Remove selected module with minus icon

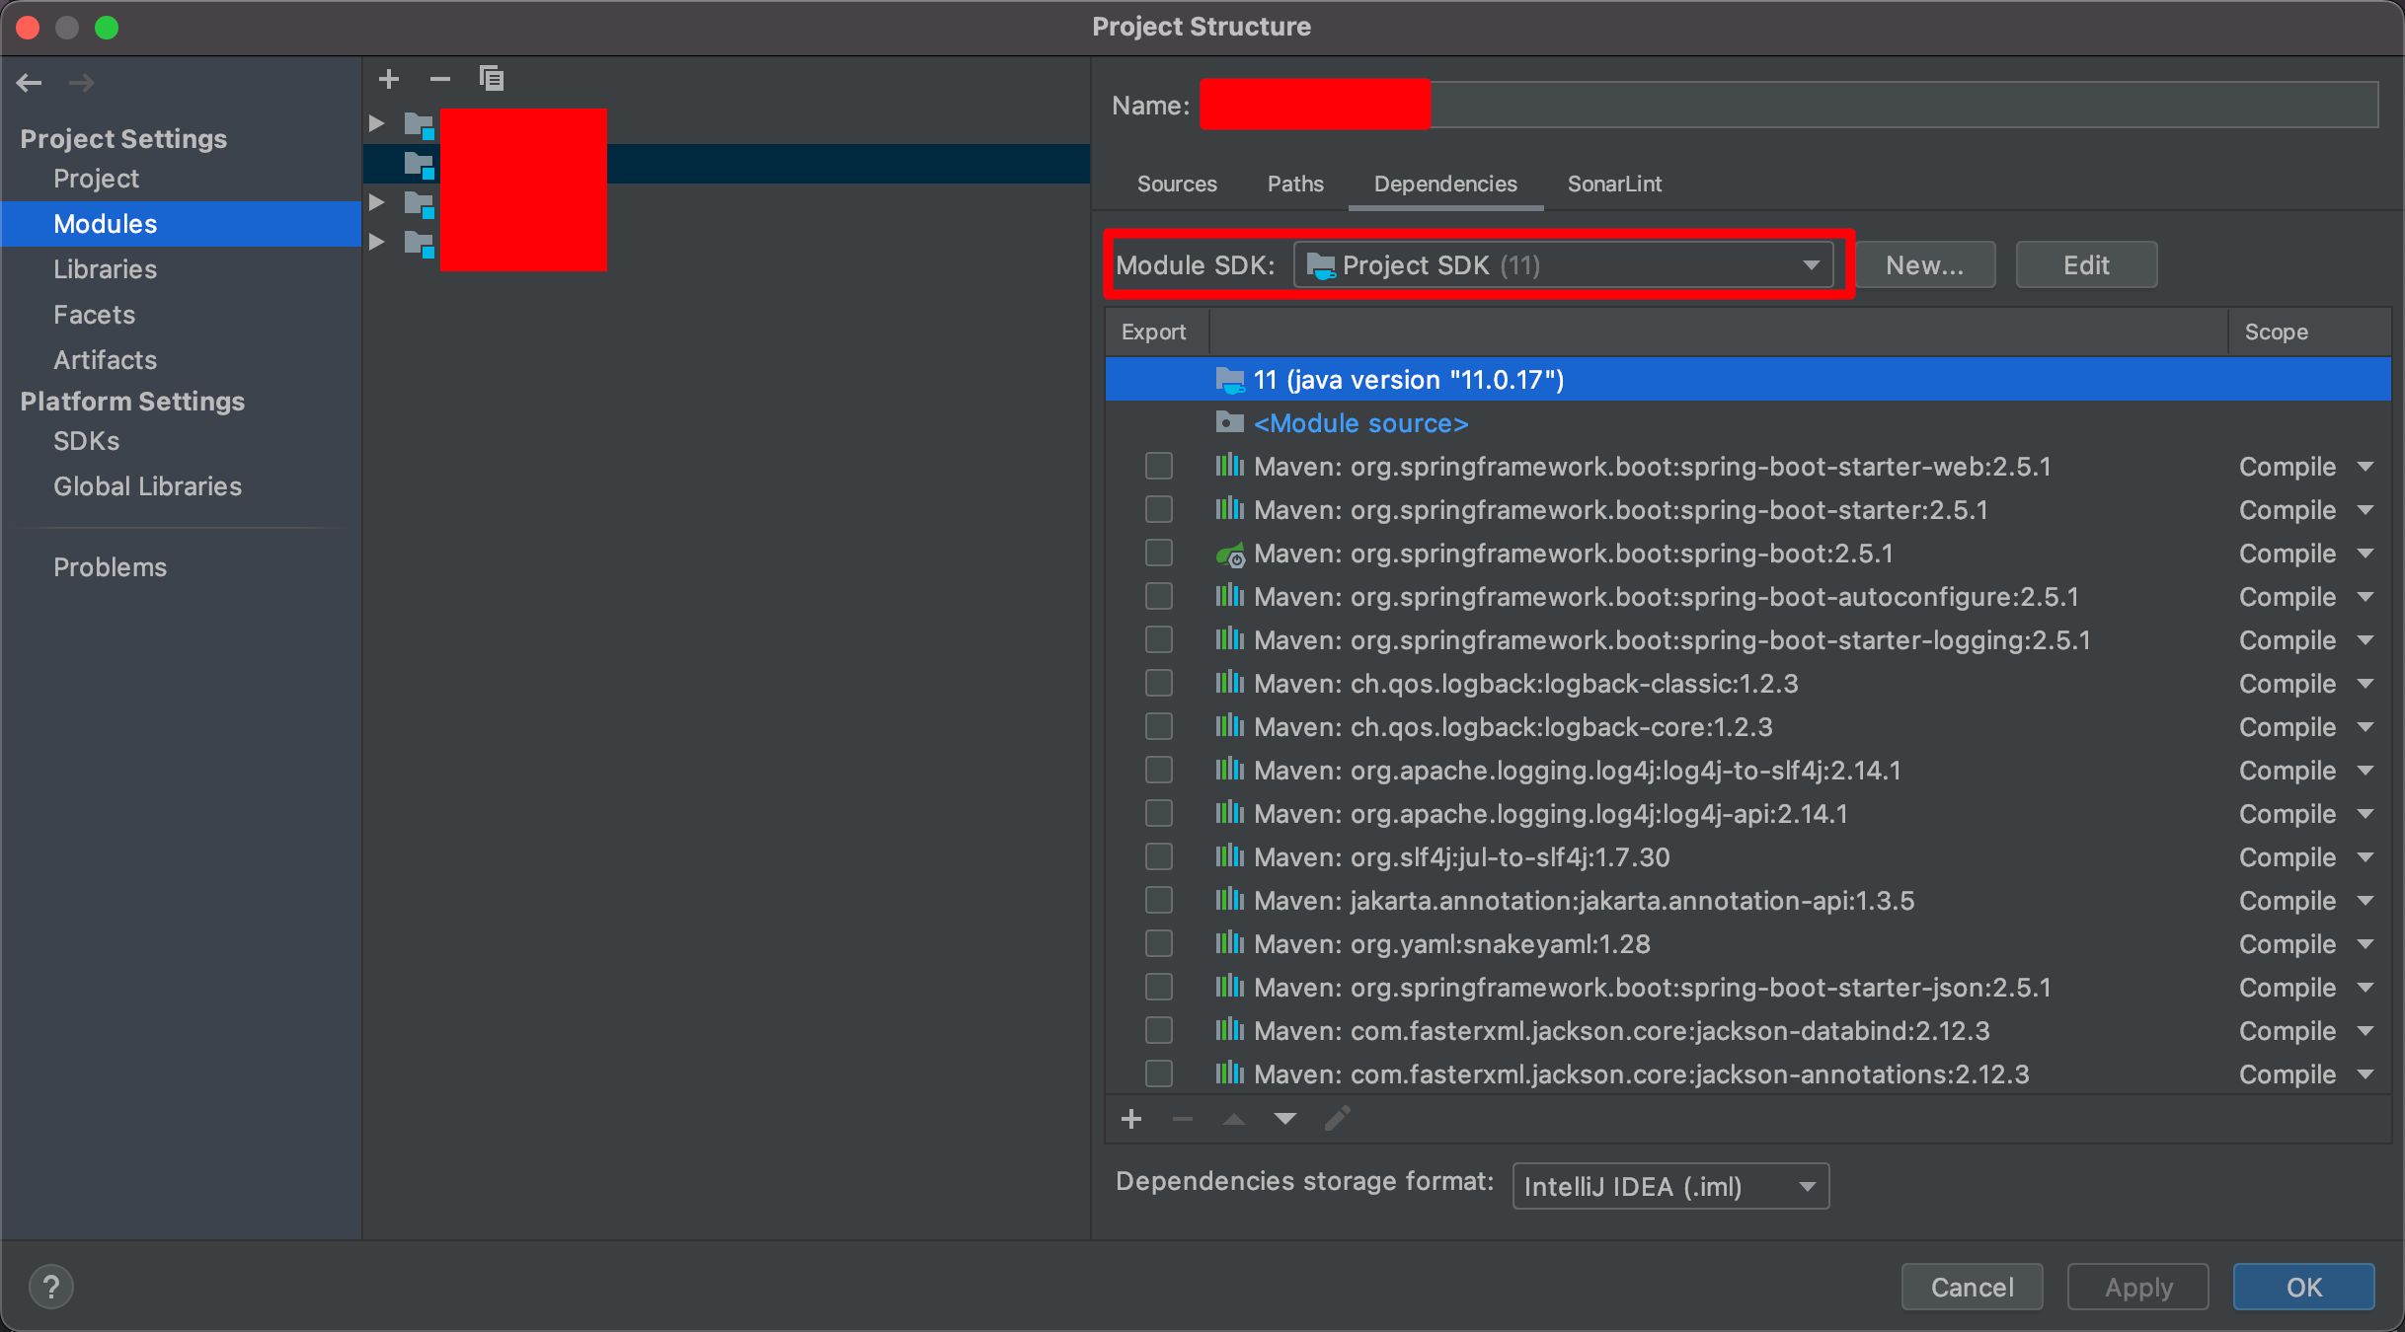440,79
